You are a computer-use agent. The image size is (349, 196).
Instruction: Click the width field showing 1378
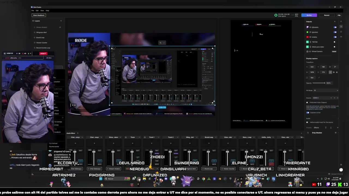312,72
